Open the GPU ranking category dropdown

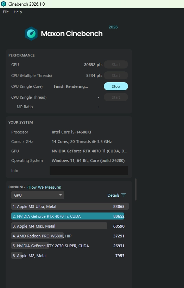[38, 195]
